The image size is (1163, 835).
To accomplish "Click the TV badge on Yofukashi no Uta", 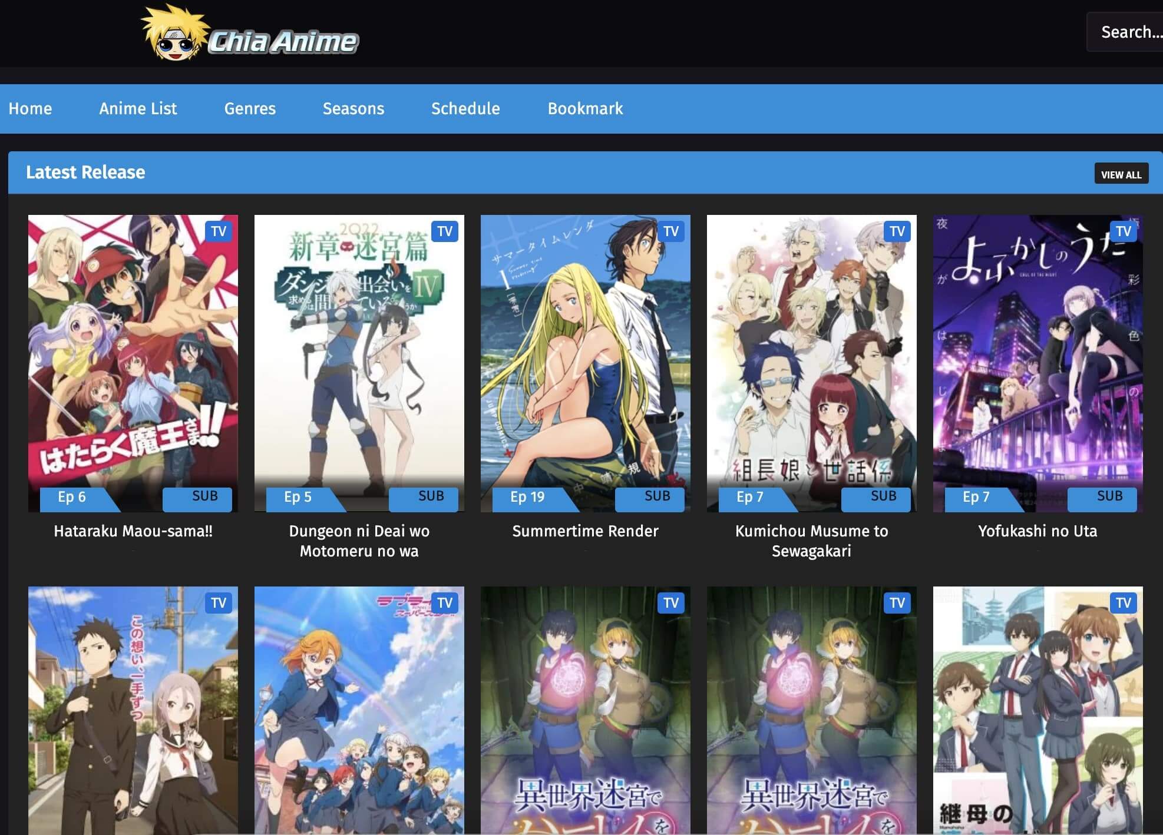I will [x=1123, y=231].
